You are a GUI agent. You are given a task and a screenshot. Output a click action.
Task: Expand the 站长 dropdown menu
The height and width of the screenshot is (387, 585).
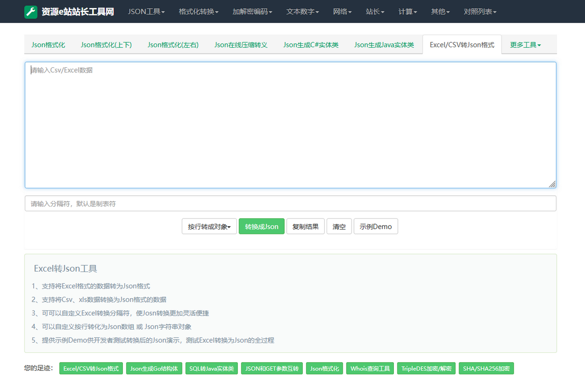point(375,12)
